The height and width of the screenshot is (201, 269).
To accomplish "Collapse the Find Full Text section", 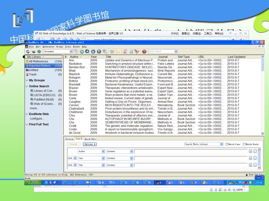I will pos(27,124).
